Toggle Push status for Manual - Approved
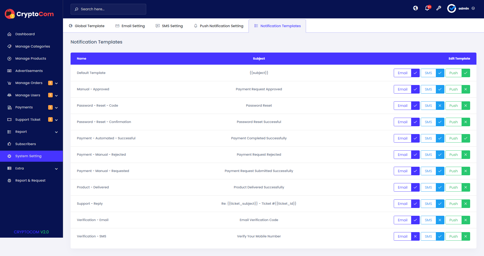484x256 pixels. click(x=466, y=89)
